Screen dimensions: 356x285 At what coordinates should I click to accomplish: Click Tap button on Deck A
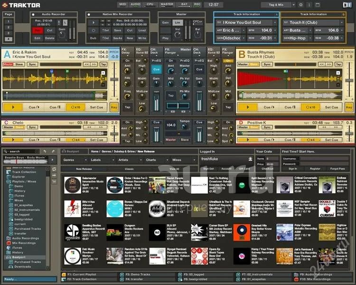point(103,64)
